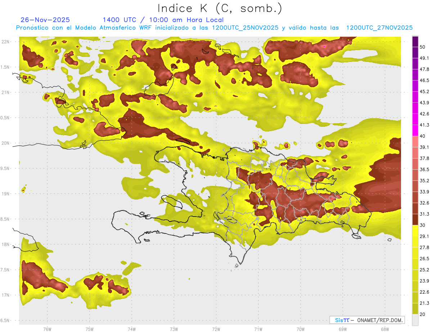This screenshot has width=432, height=334.
Task: Click color scale value '41.3'
Action: [x=424, y=125]
